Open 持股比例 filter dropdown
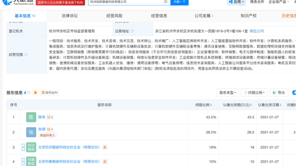 click(x=254, y=93)
